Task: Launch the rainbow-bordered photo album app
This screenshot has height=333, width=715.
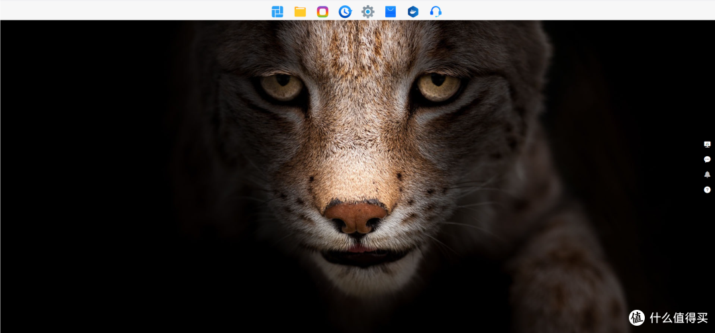Action: pyautogui.click(x=322, y=11)
